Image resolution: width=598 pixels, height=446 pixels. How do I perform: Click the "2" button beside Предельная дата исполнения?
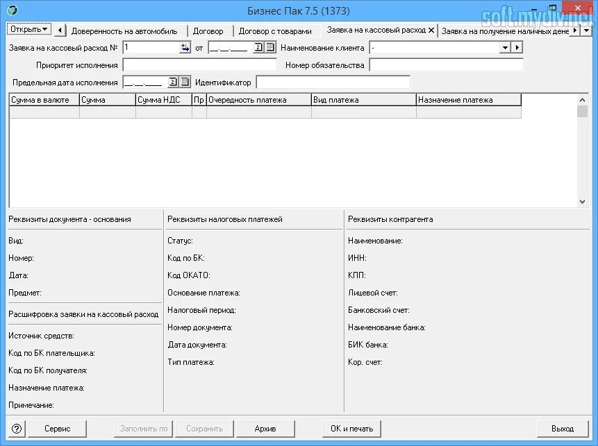[x=173, y=82]
